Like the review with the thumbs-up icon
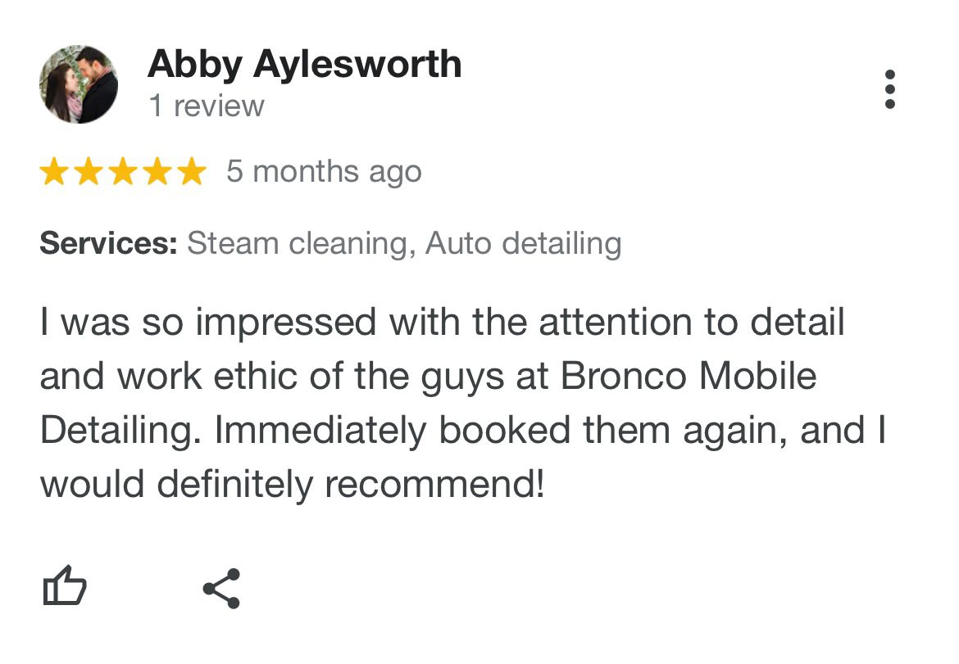The width and height of the screenshot is (959, 664). (x=64, y=587)
